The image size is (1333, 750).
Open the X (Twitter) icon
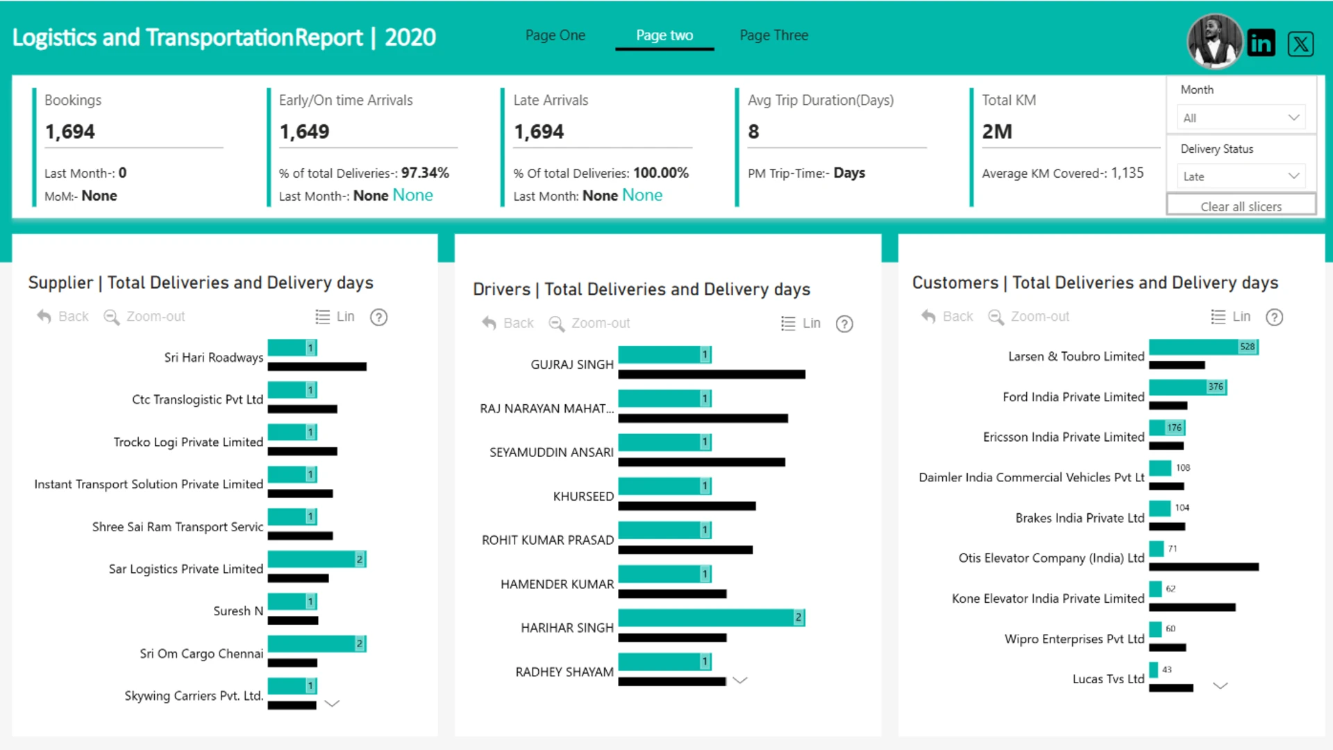1300,44
